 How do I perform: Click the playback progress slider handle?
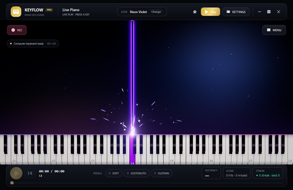[12, 183]
